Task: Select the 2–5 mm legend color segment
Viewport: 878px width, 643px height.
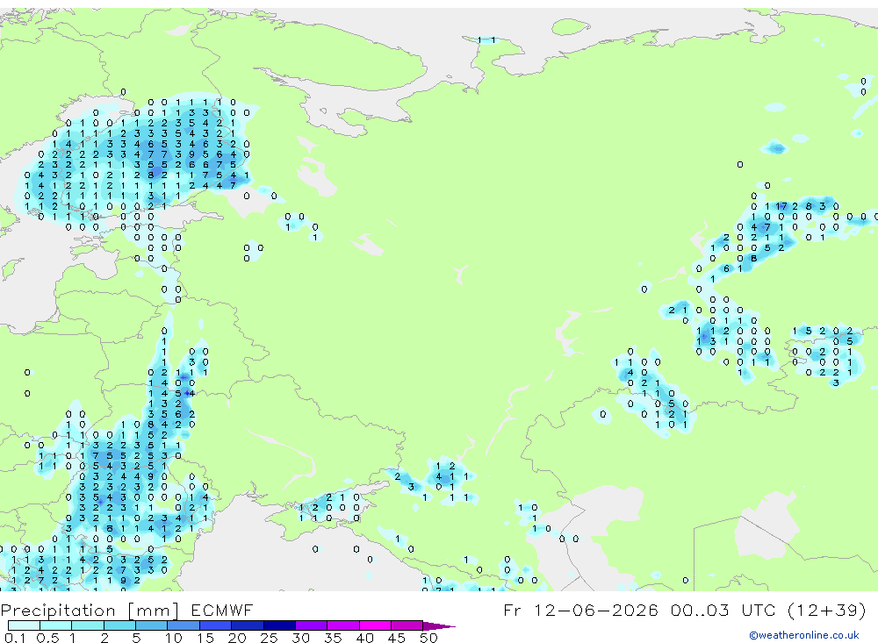Action: (x=119, y=625)
